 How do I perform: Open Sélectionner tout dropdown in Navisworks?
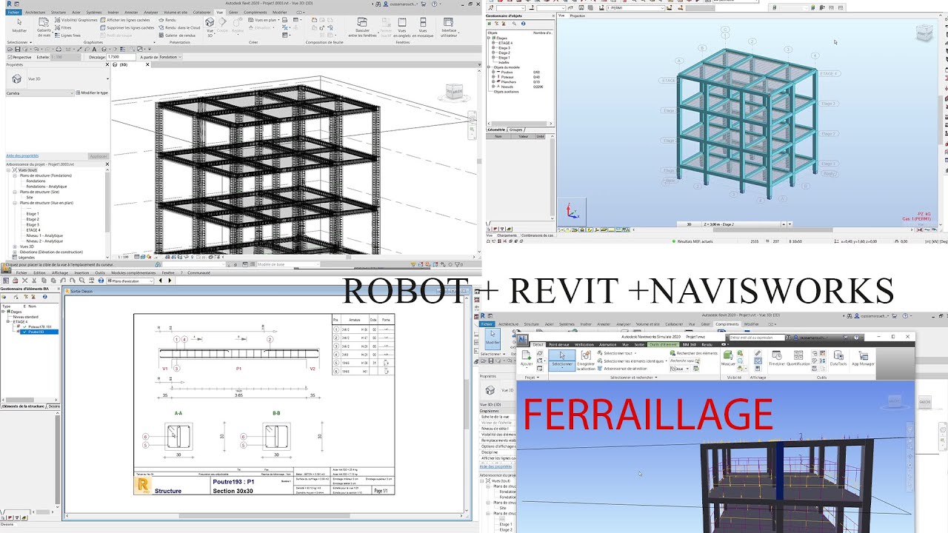click(622, 353)
